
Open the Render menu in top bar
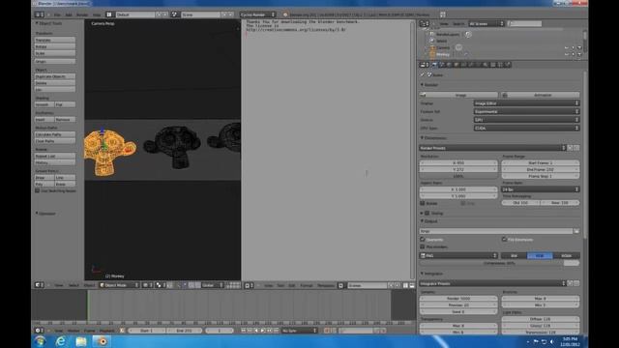click(82, 14)
